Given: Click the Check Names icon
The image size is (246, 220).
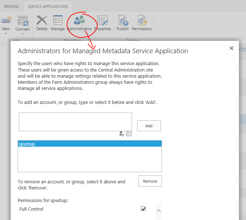Looking at the screenshot, I should 122,134.
